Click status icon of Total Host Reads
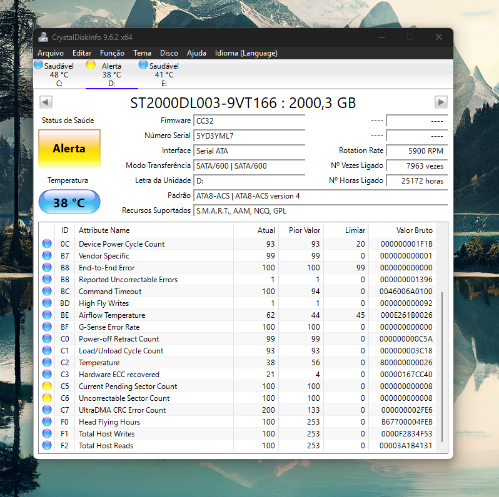 coord(47,446)
